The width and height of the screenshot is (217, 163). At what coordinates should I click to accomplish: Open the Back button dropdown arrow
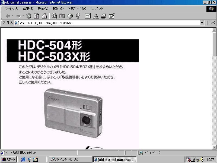click(x=12, y=16)
